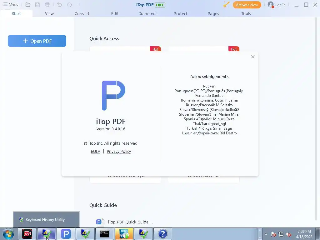Open the three-dot more options icon

click(x=79, y=5)
